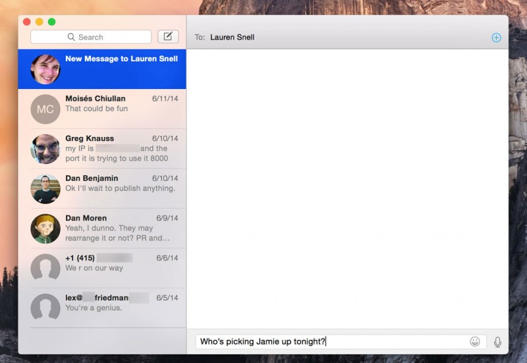Viewport: 527px width, 363px height.
Task: Click the blank avatar beside lex@ contact
Action: pos(45,308)
